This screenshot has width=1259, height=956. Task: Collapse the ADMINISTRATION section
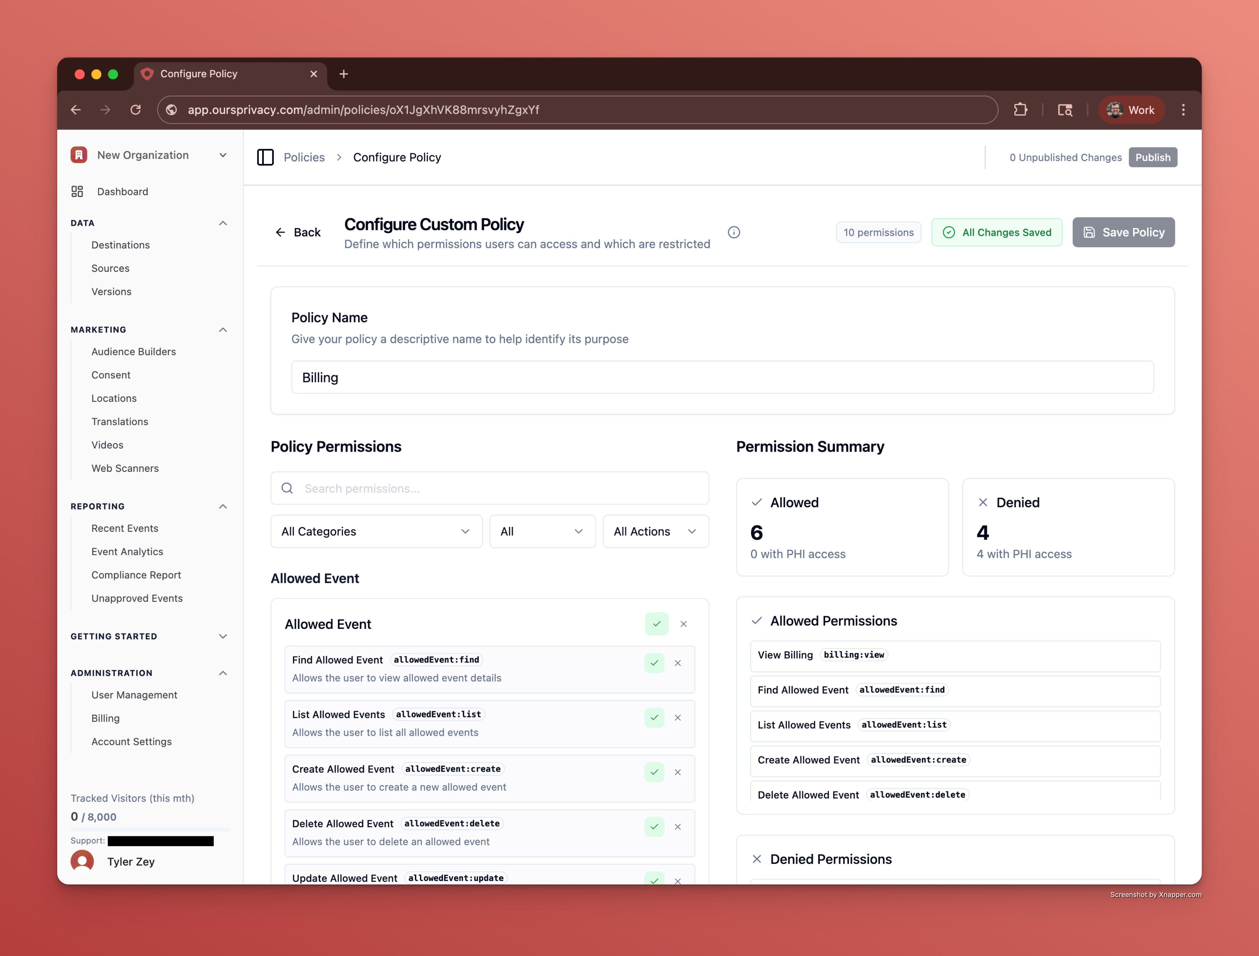(223, 673)
